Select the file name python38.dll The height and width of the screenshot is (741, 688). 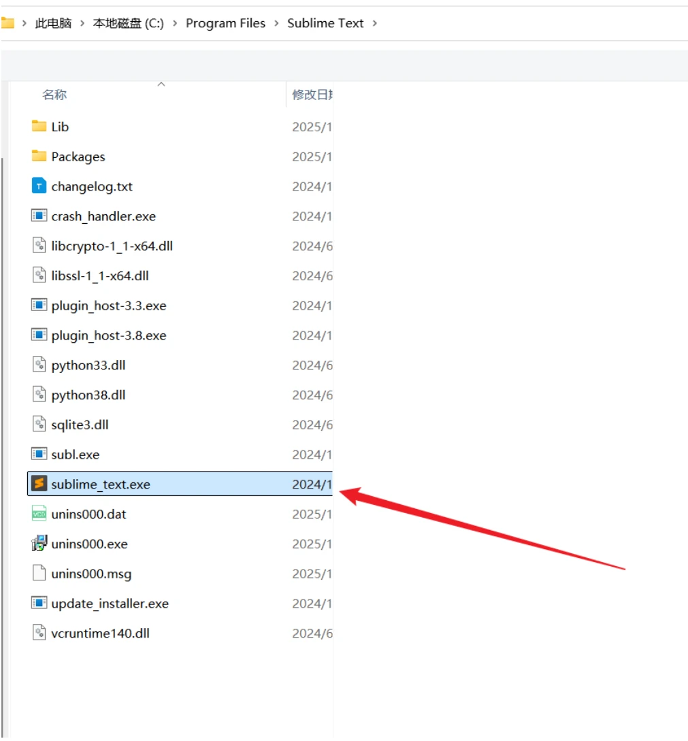pyautogui.click(x=88, y=395)
